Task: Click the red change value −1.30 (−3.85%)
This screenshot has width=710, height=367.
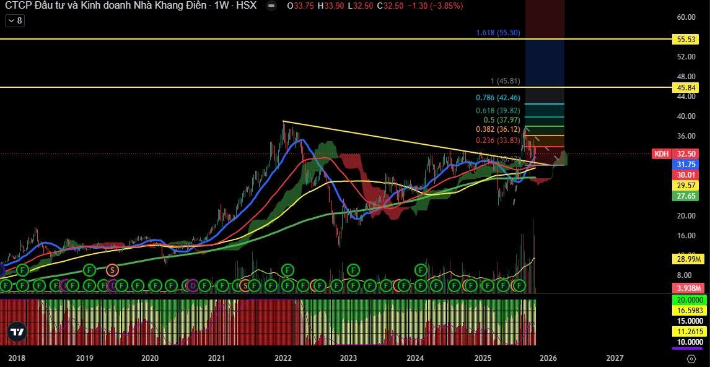Action: click(434, 6)
